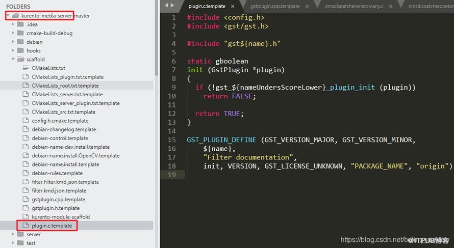Click the tab navigate-back left arrow

tap(166, 5)
